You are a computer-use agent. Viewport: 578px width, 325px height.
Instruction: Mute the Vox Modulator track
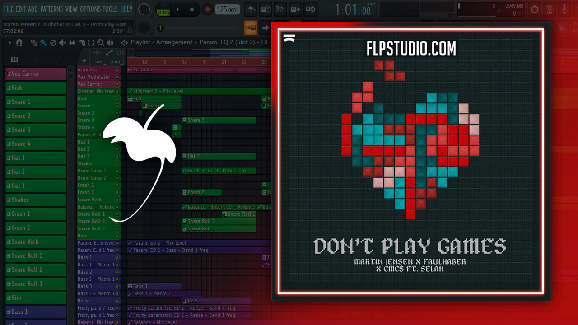(117, 77)
